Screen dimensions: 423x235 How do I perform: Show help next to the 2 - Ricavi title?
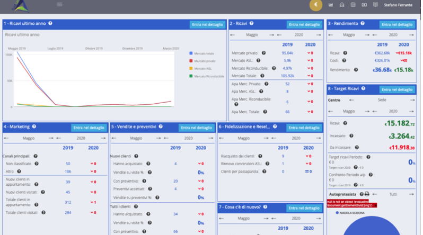point(251,23)
